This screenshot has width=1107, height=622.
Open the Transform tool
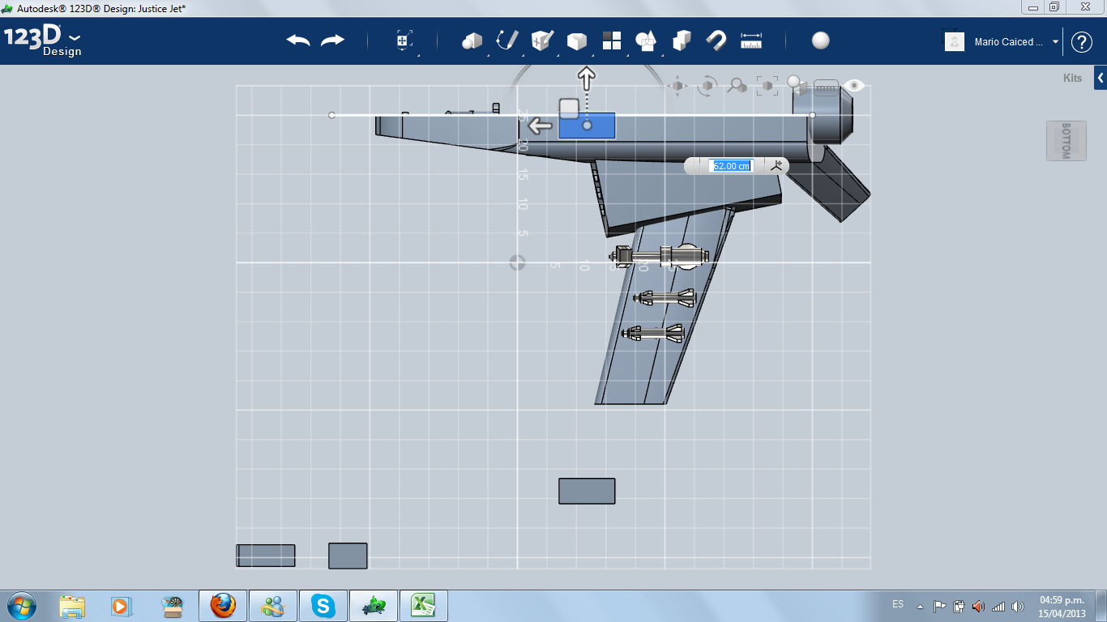point(404,40)
